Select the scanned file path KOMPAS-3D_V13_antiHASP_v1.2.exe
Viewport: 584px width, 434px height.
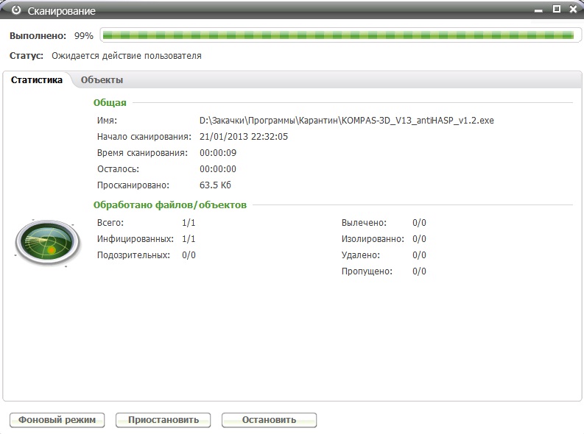coord(346,120)
